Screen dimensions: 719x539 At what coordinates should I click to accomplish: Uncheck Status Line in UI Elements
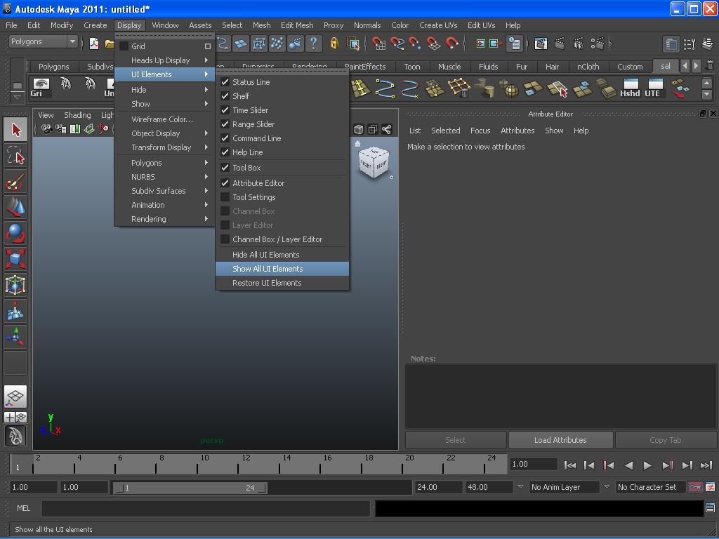pos(225,82)
